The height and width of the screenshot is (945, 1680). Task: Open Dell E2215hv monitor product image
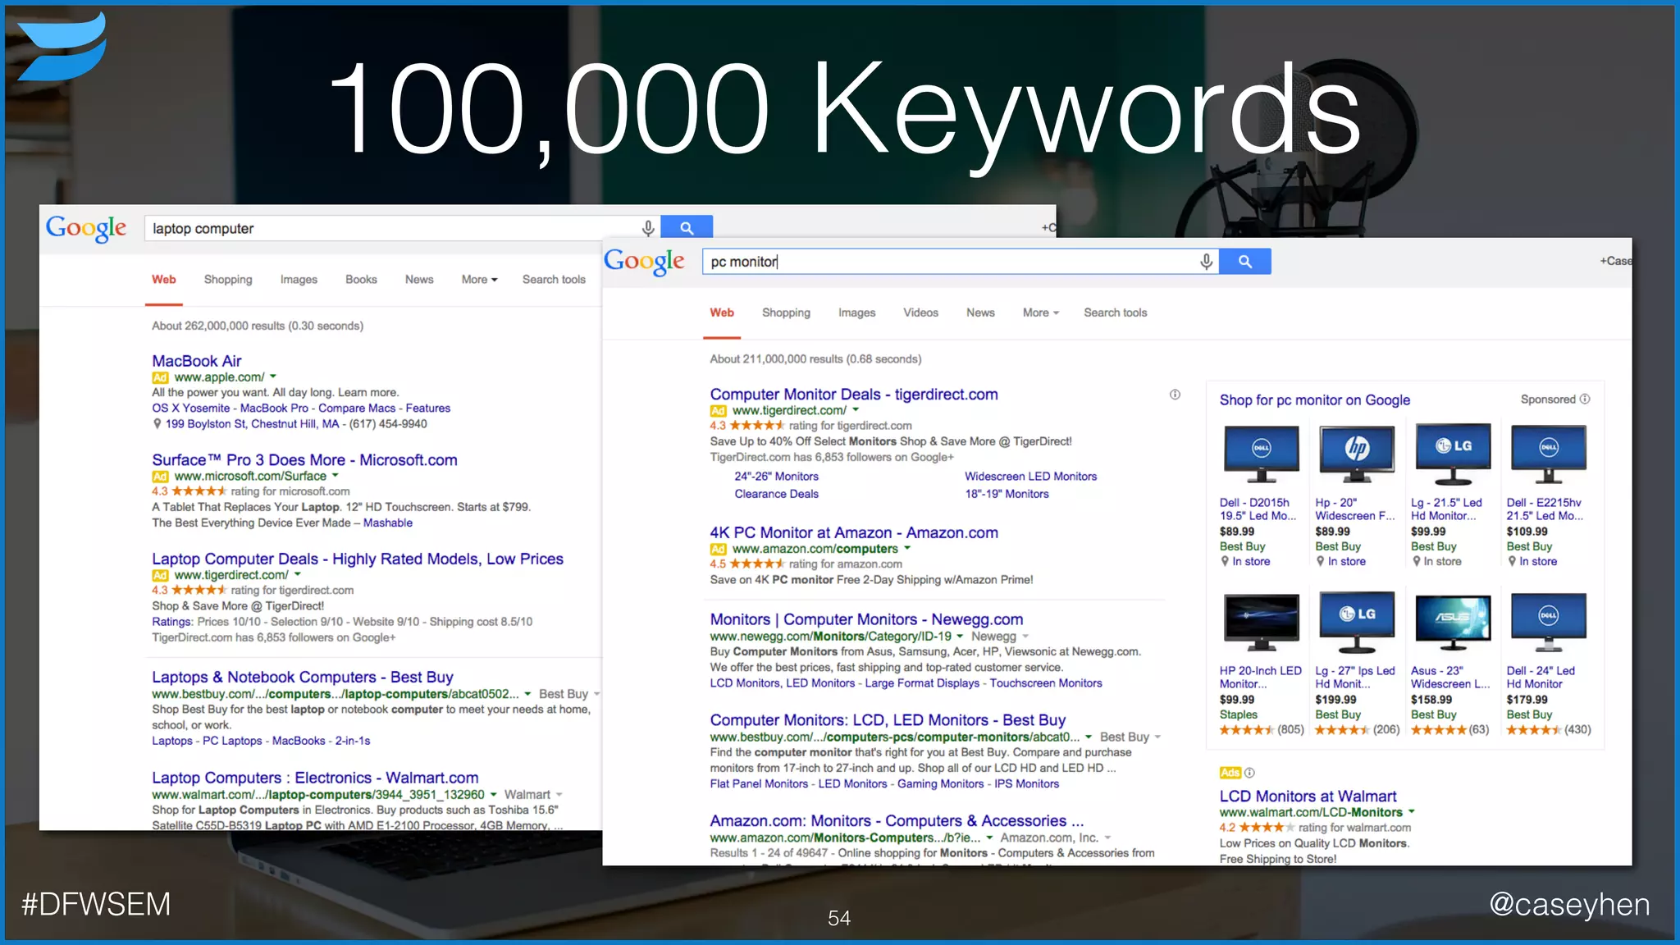coord(1548,454)
